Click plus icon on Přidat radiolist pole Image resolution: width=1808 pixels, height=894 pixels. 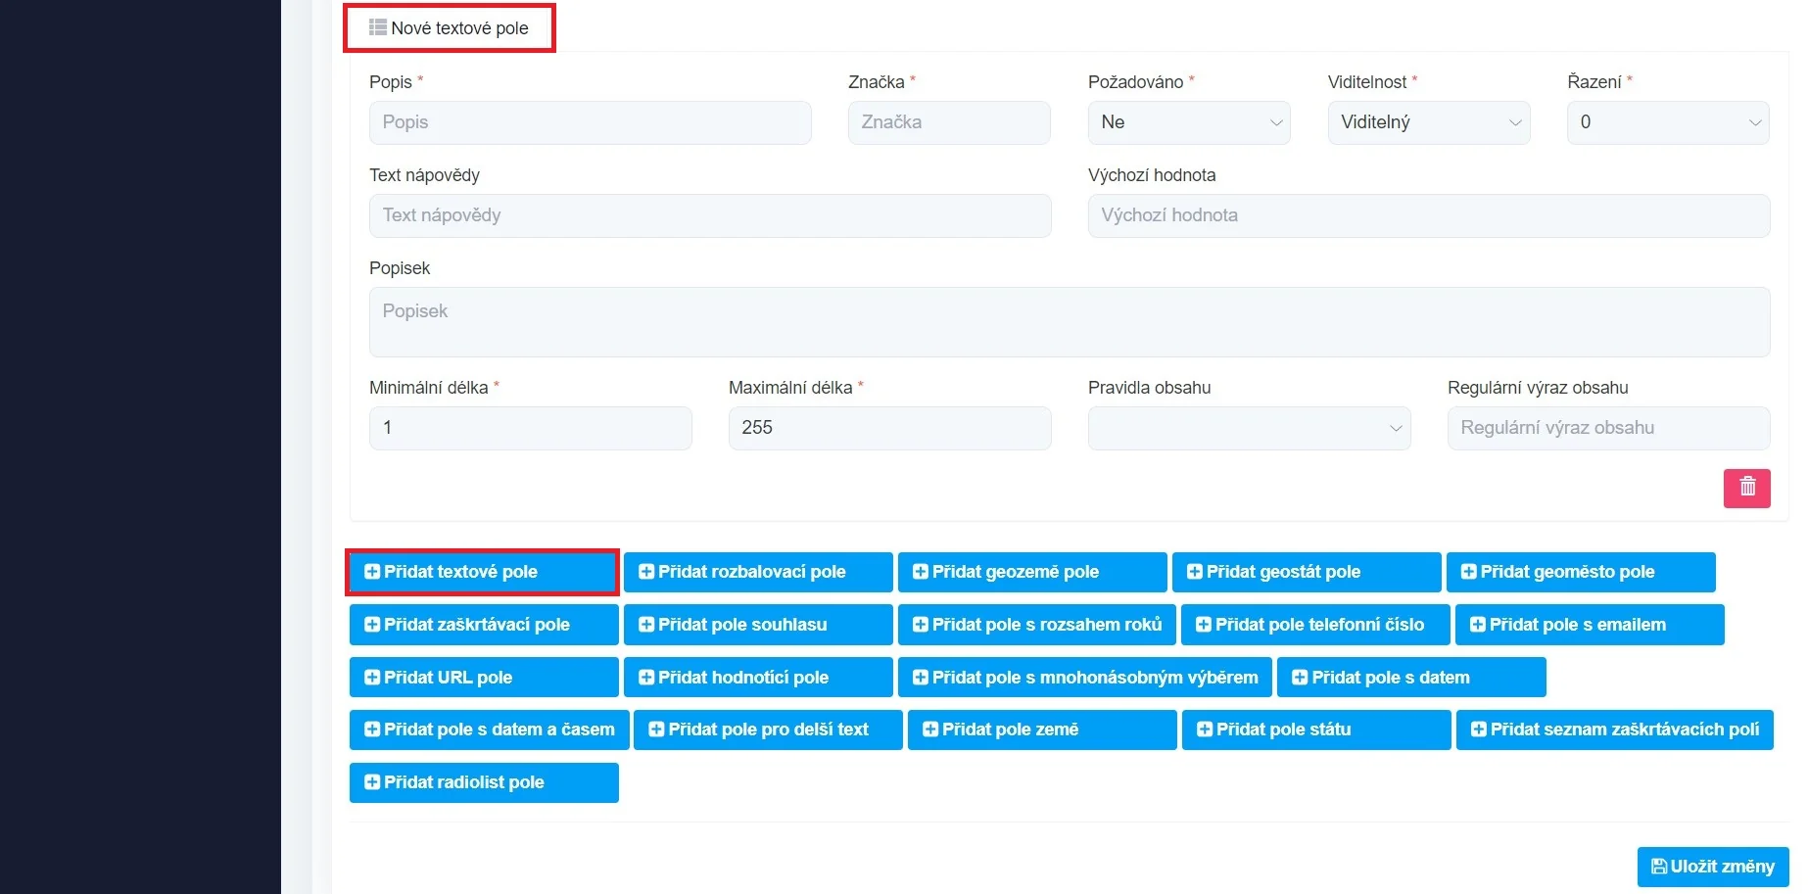pos(372,782)
